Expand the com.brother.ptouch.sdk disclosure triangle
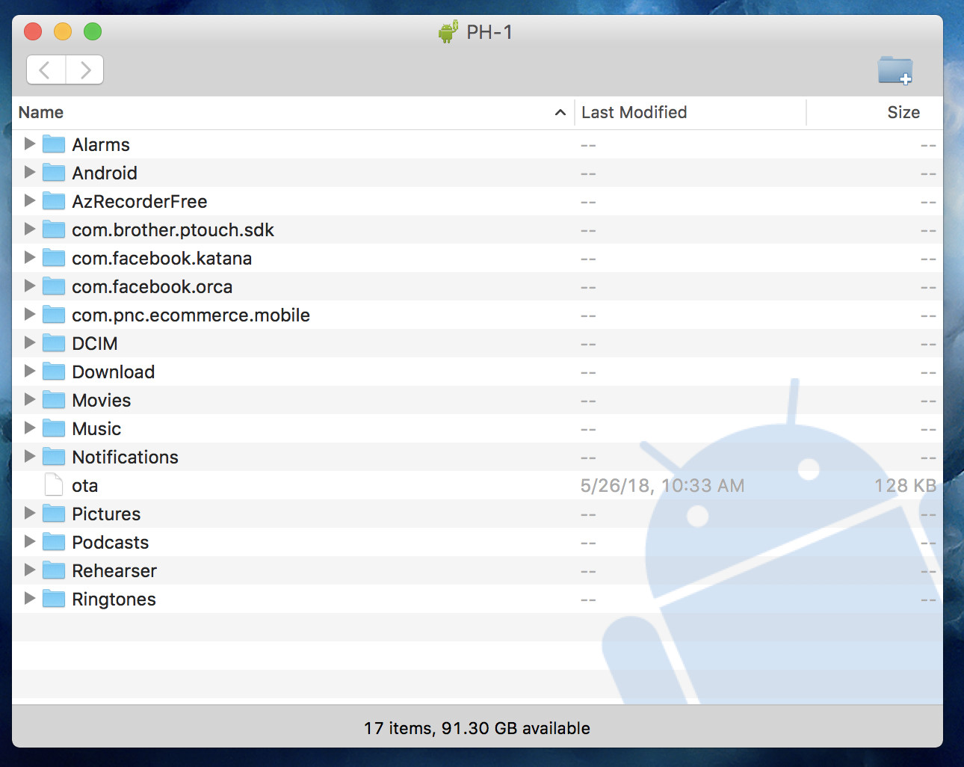This screenshot has height=767, width=964. (x=30, y=229)
